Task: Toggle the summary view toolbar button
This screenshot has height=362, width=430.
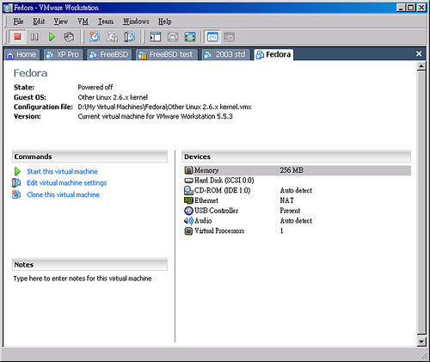Action: [212, 37]
